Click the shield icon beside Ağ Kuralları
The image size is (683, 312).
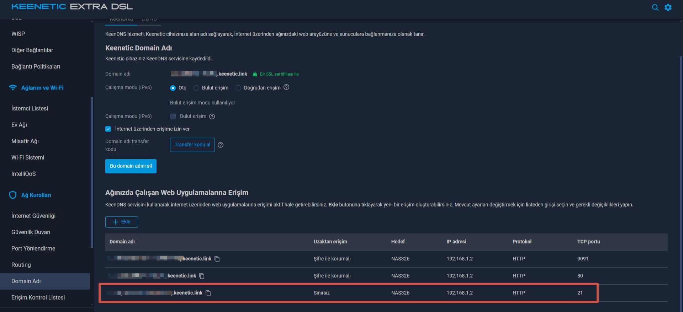click(x=13, y=195)
